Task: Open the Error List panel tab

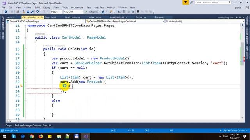Action: [x=48, y=125]
